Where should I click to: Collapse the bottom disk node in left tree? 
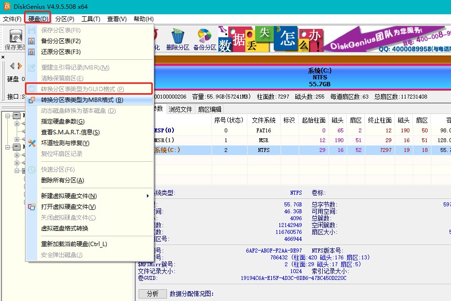coord(7,147)
